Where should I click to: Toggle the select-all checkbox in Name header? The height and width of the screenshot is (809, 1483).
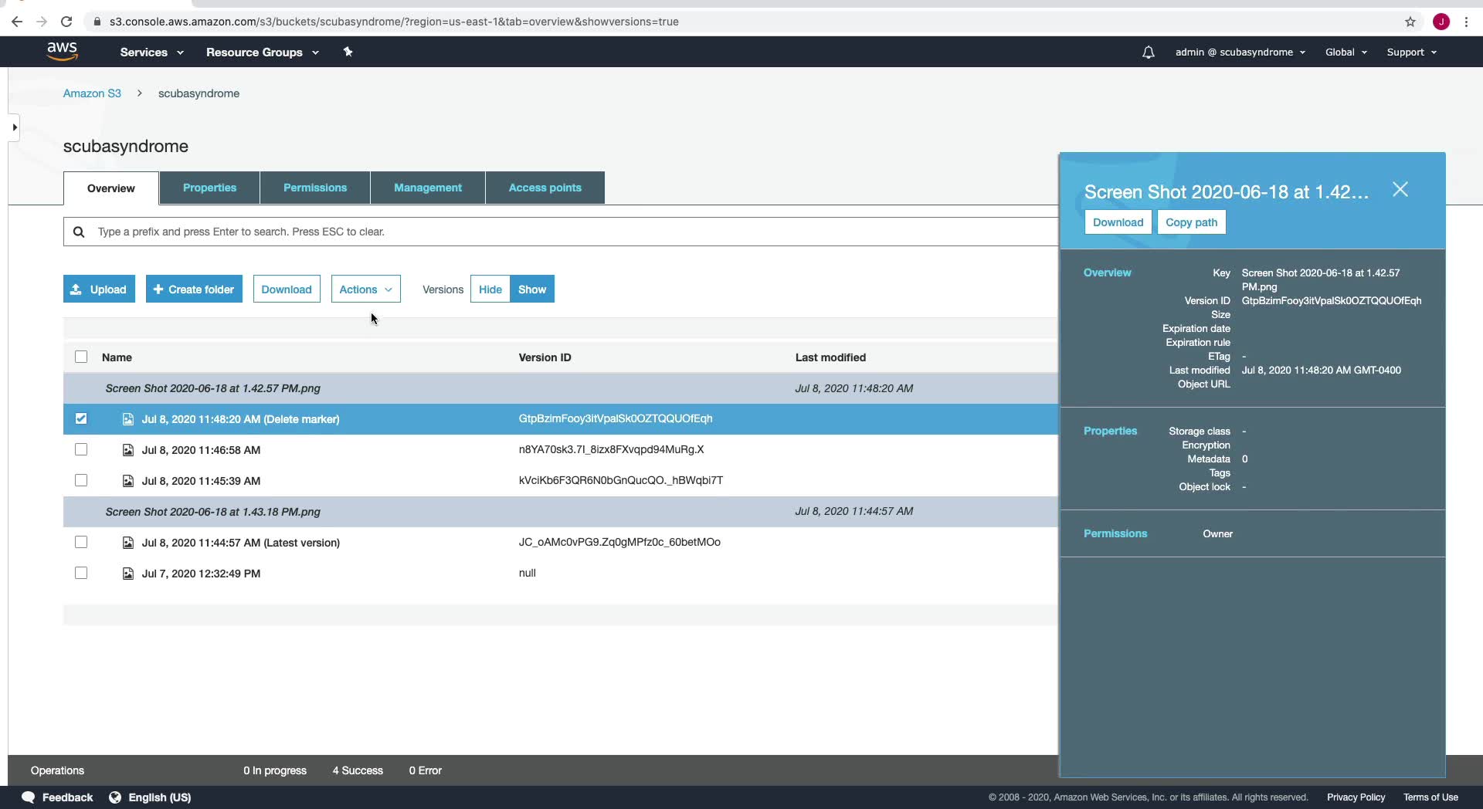pos(81,357)
